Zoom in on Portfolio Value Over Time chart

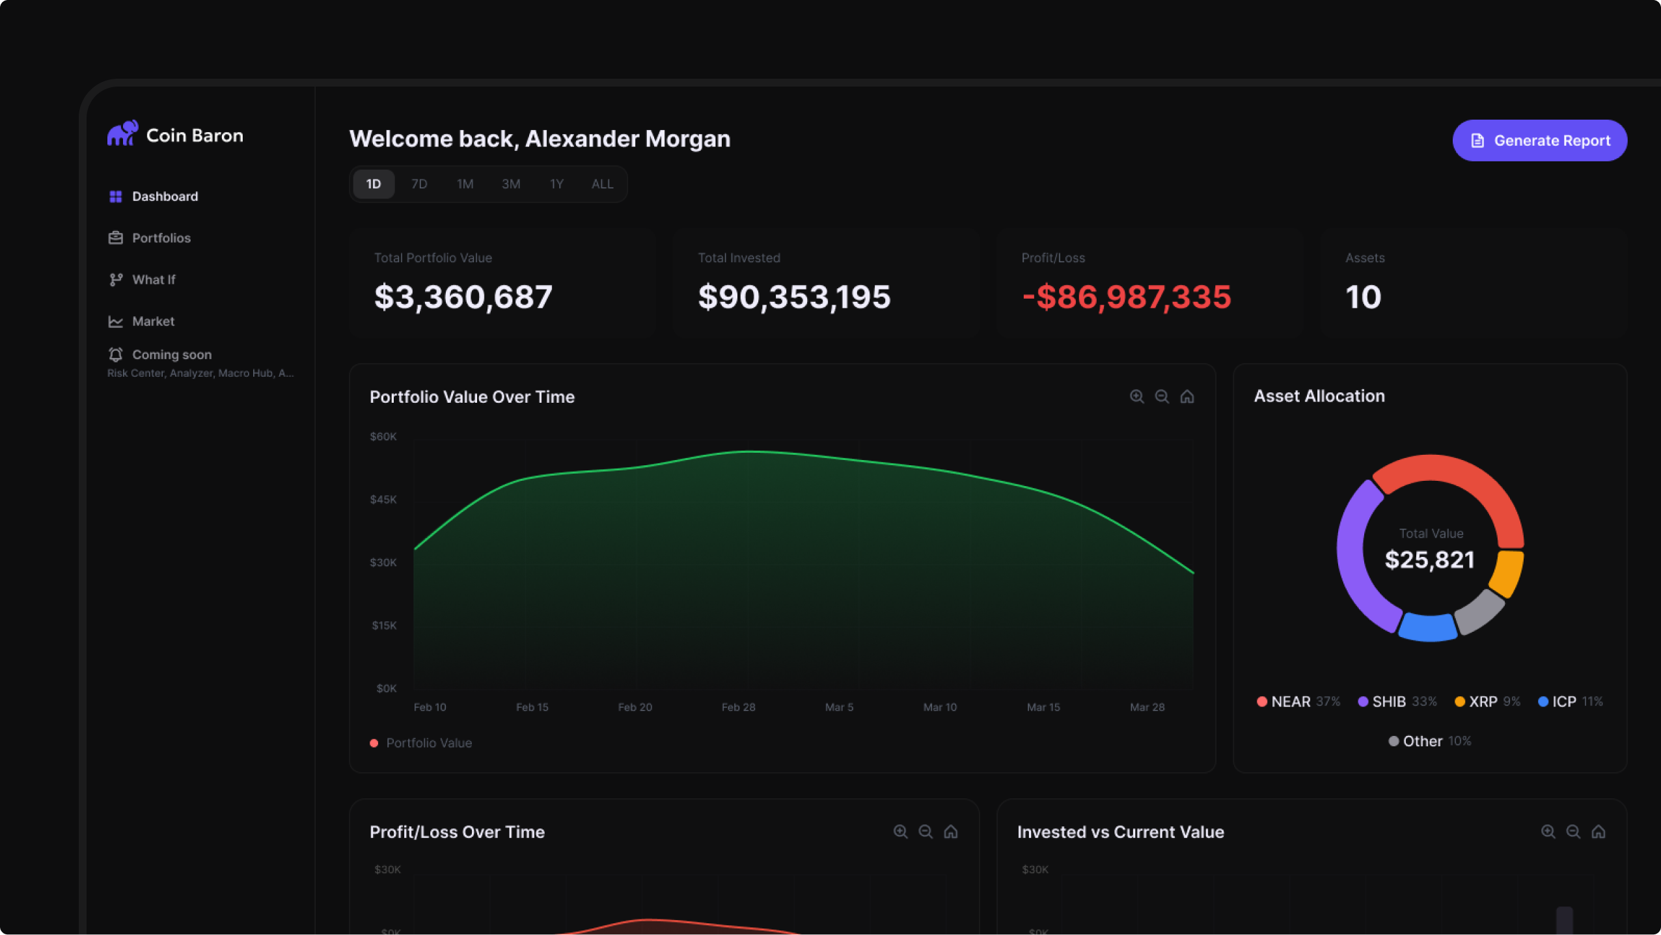[1136, 397]
